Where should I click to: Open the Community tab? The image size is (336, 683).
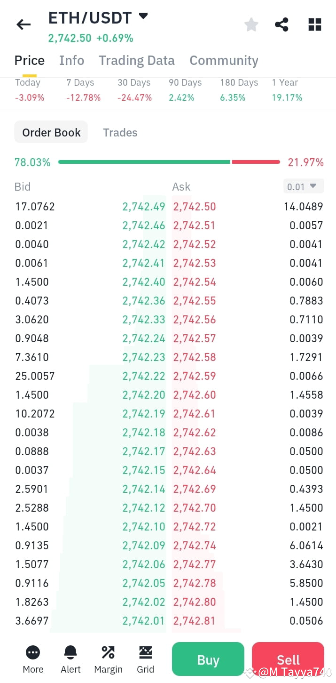pos(224,60)
